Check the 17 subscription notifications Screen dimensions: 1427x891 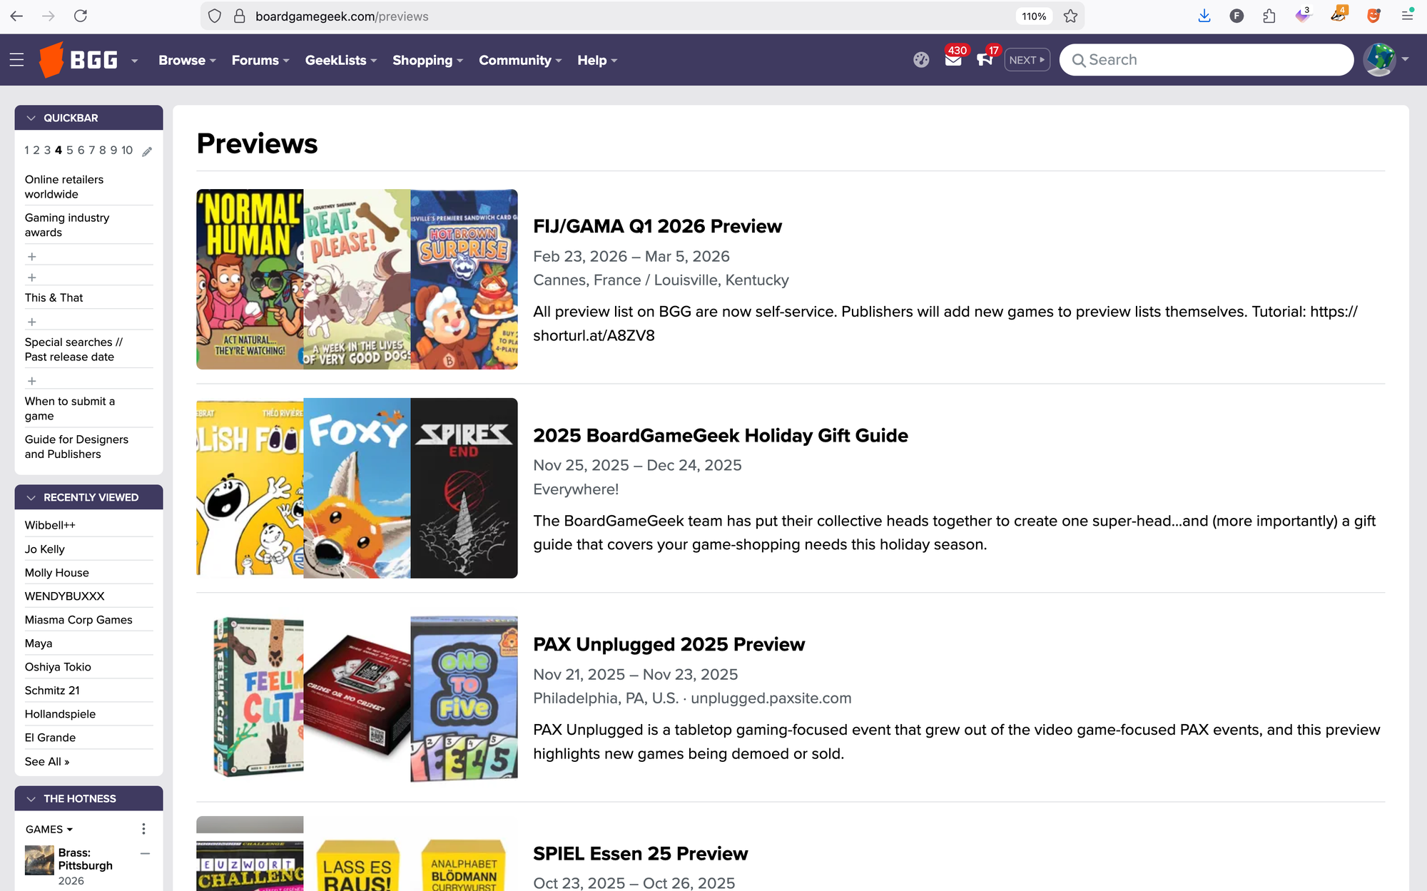(x=985, y=61)
